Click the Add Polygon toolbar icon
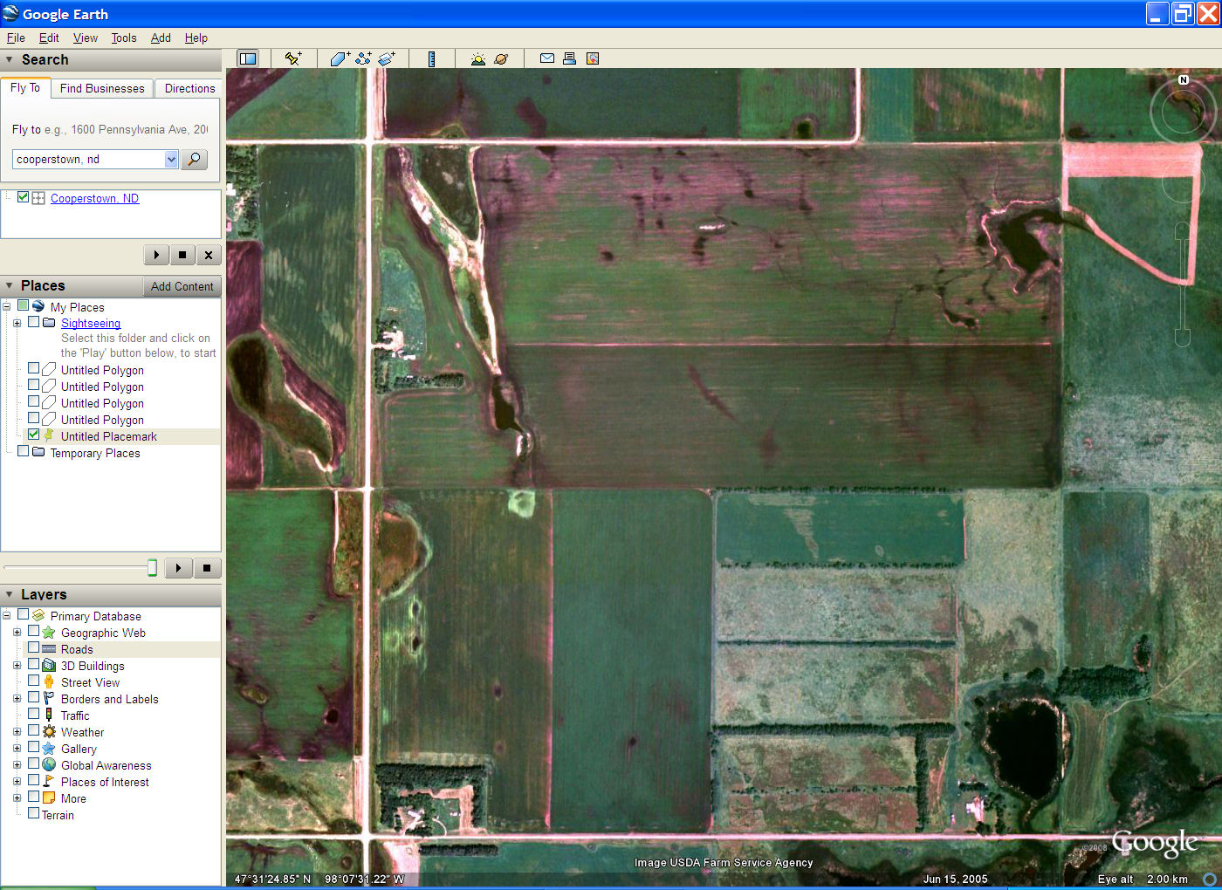Viewport: 1222px width, 890px height. (x=340, y=58)
